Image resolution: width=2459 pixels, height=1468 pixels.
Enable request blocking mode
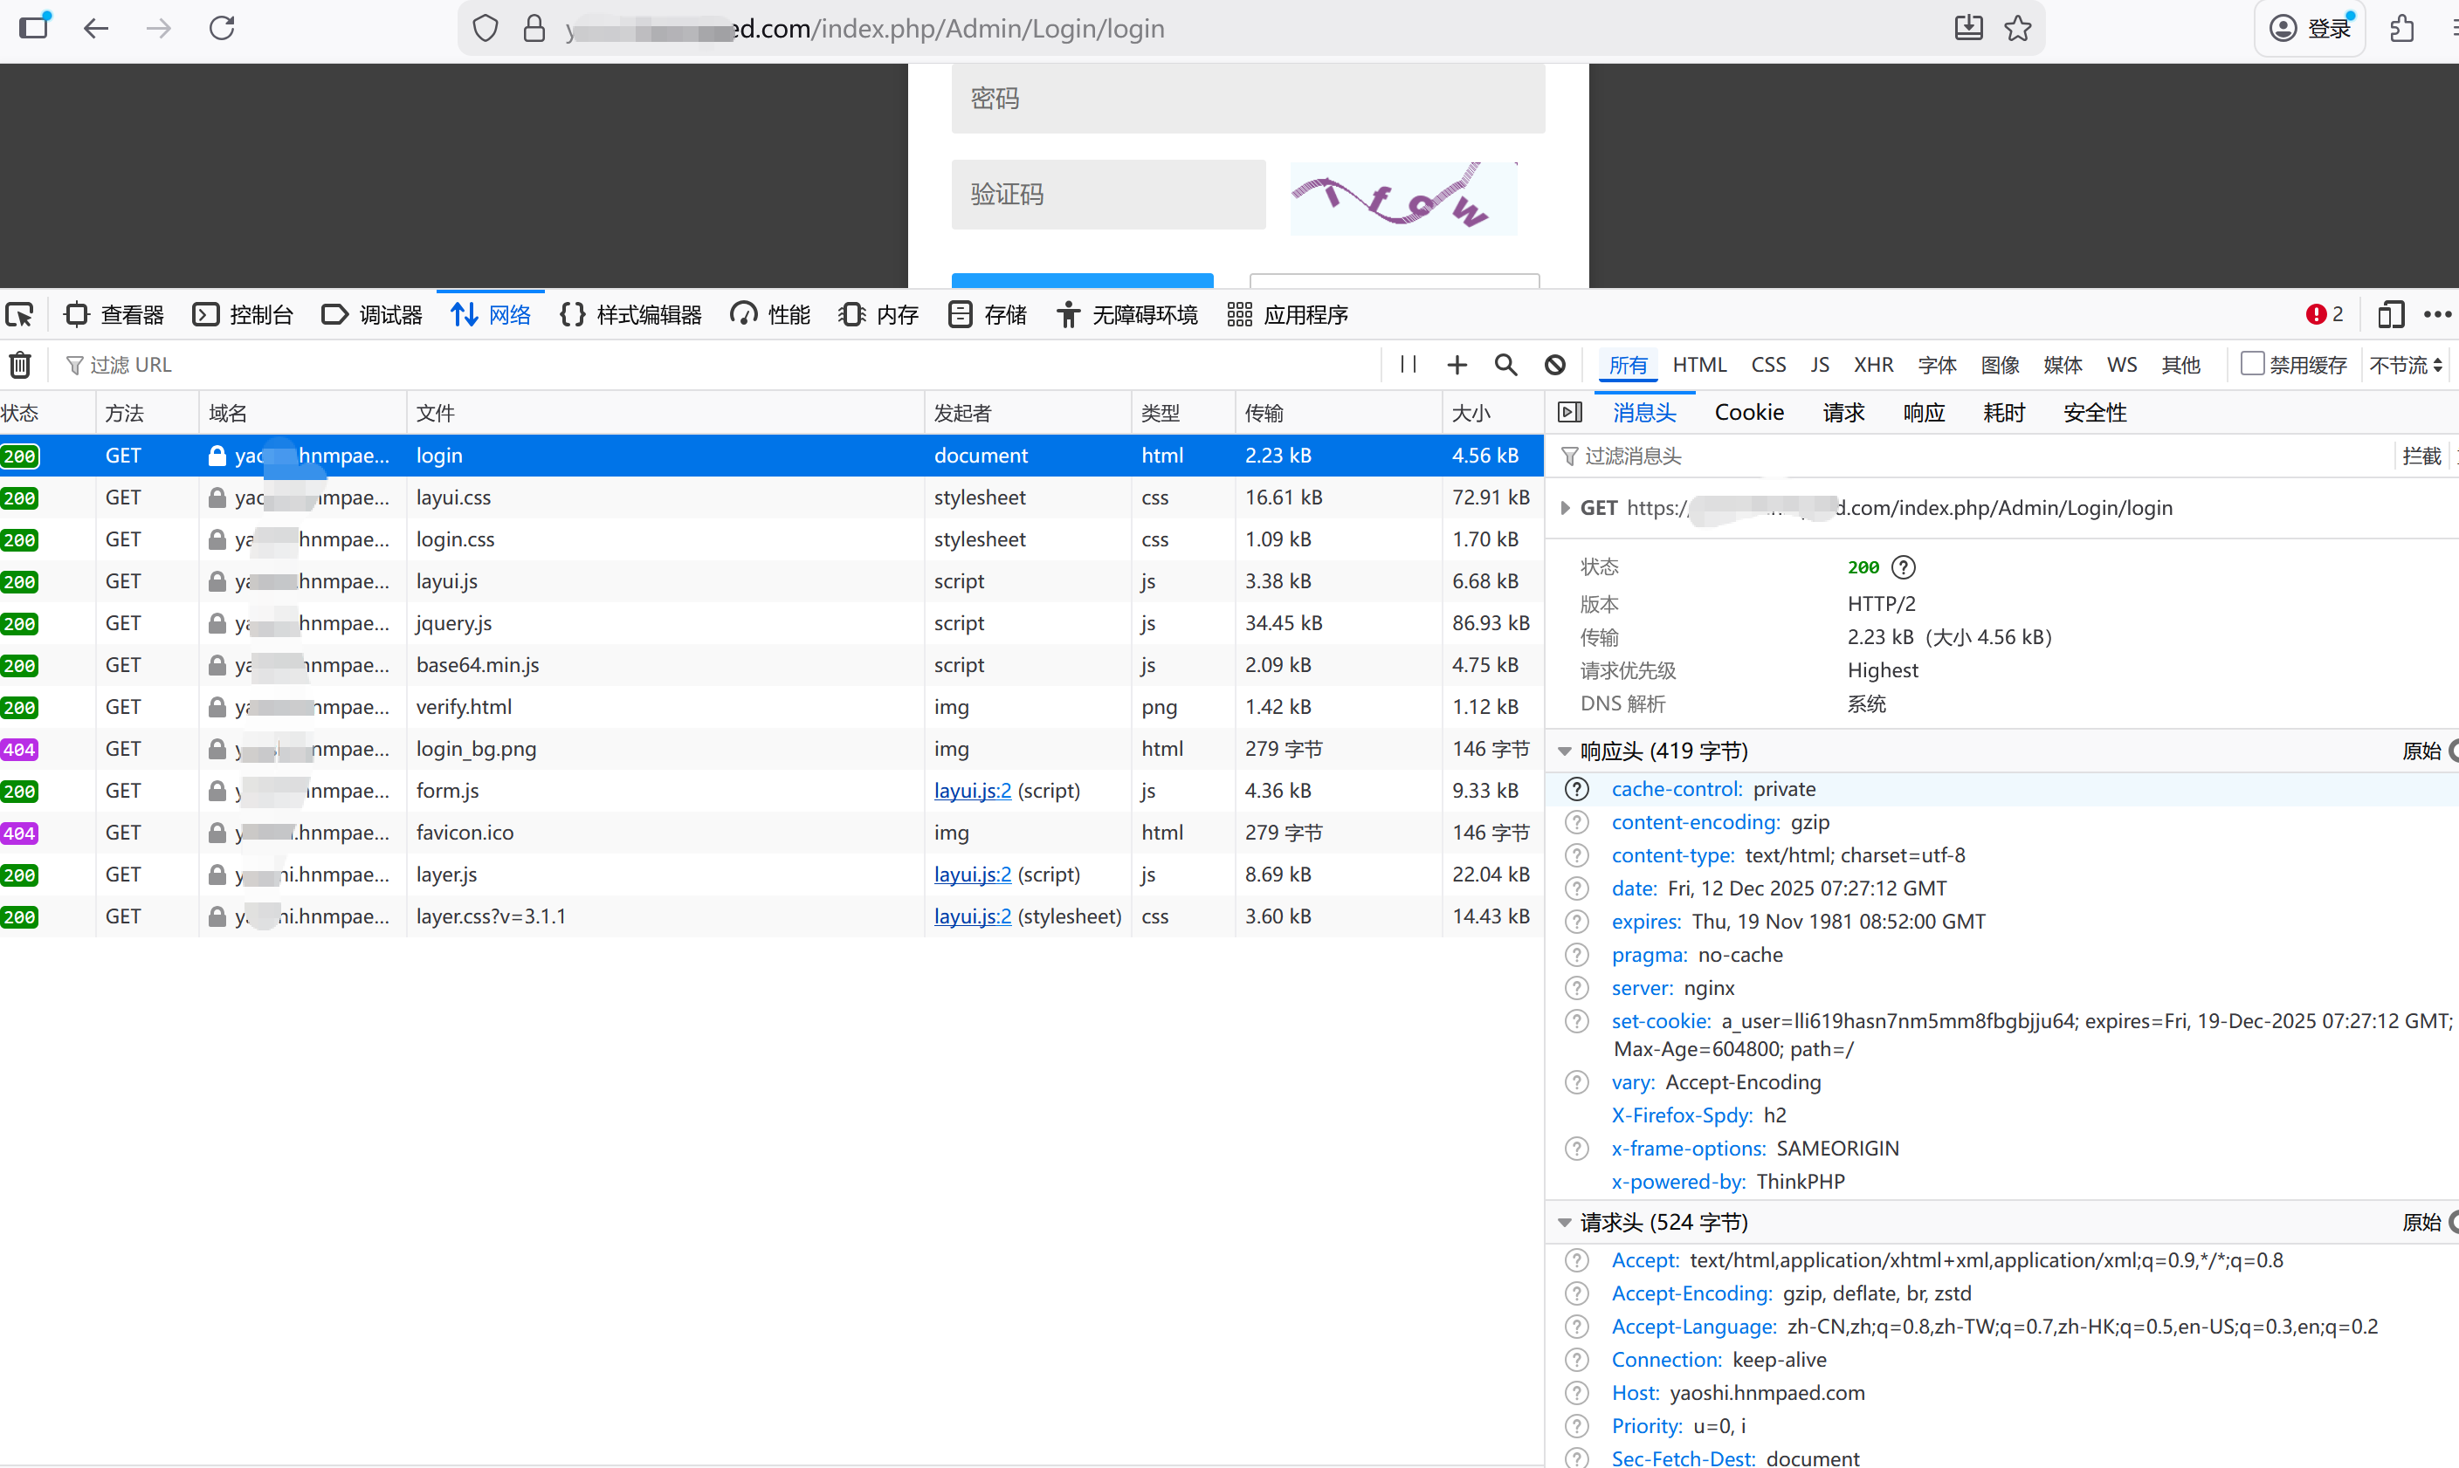1554,364
